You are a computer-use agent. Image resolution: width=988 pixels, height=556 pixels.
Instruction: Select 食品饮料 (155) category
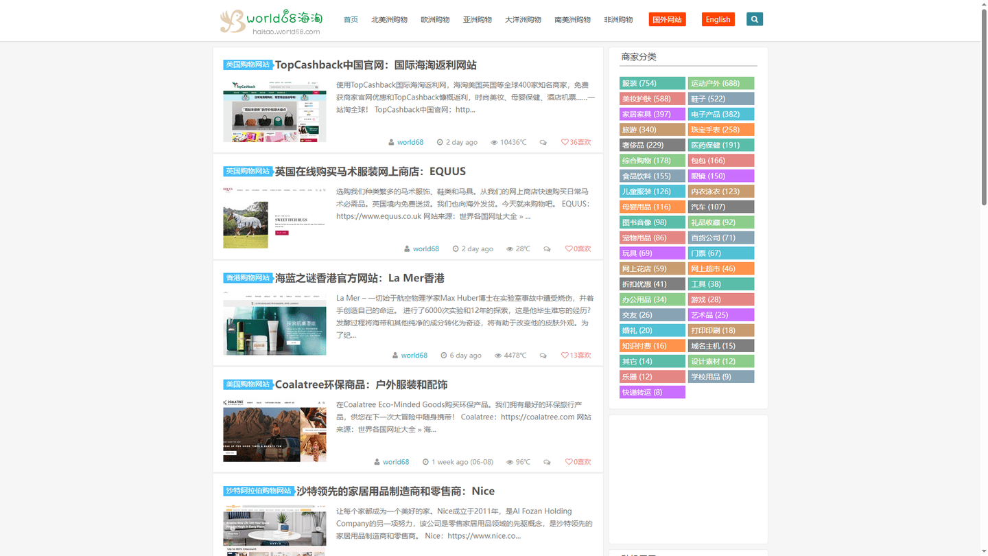click(x=652, y=176)
